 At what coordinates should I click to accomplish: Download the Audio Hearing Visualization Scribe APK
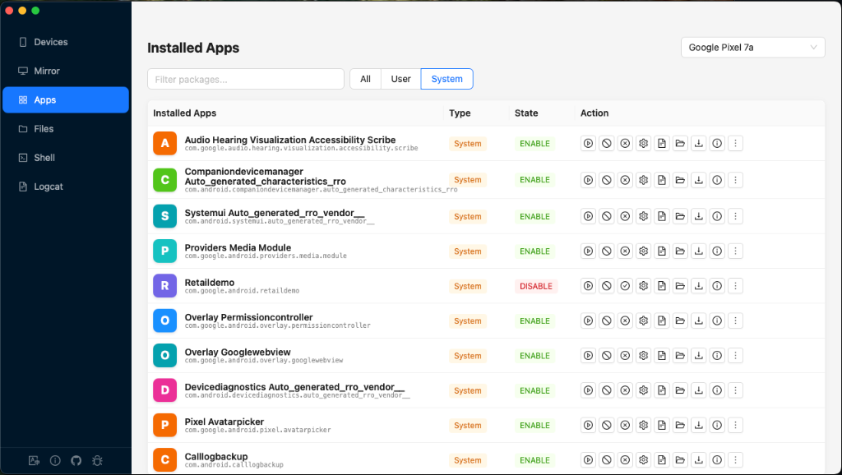698,142
